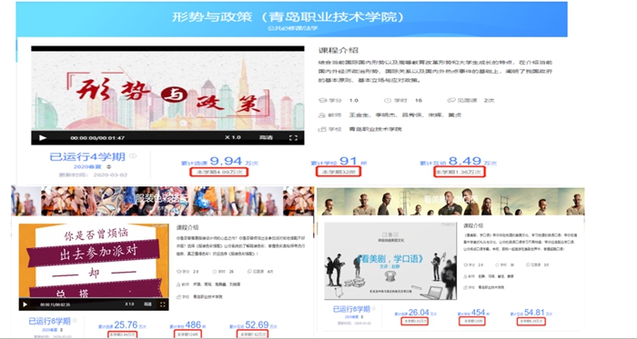Viewport: 637px width, 339px height.
Task: Switch 高清 quality on top video player
Action: [x=266, y=137]
